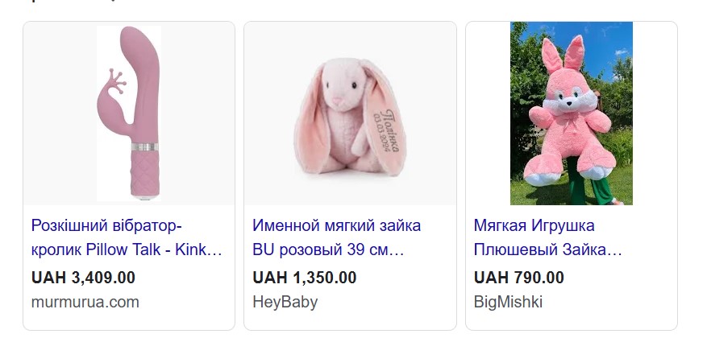Screen dimensions: 707x338
Task: Click the "BU розовый 39 см…" text line
Action: point(328,249)
